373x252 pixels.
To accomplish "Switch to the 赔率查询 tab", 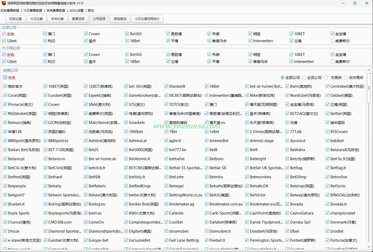I will (120, 19).
